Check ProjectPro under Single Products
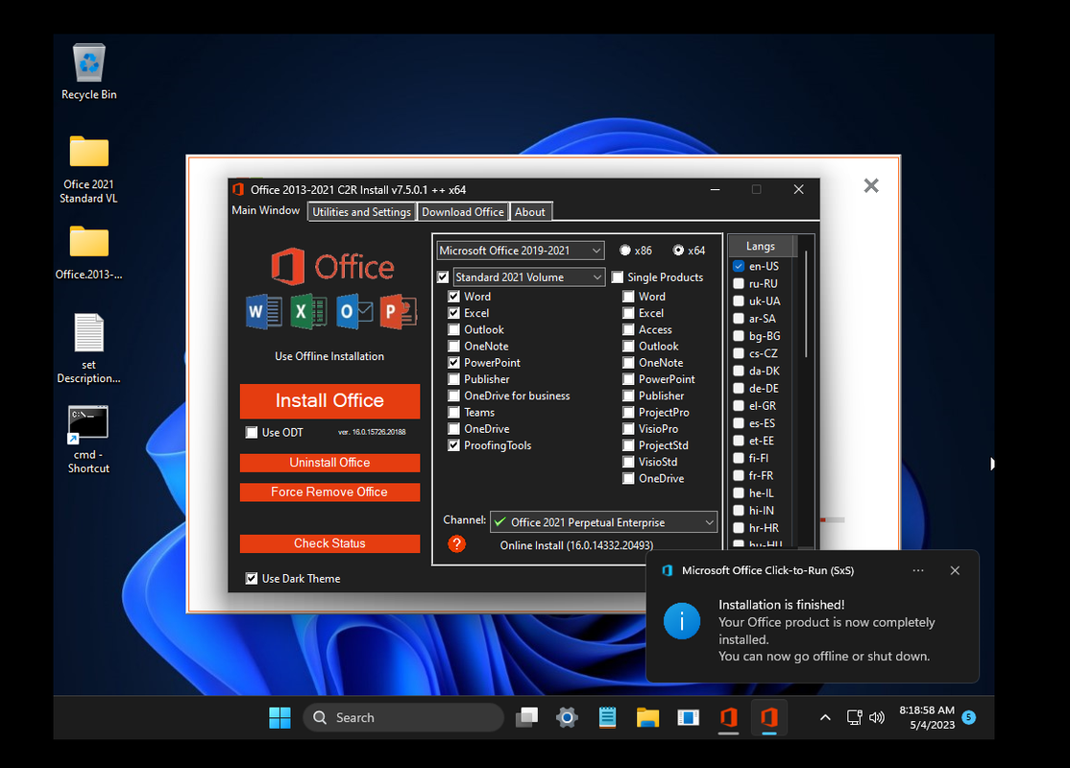 (x=628, y=412)
